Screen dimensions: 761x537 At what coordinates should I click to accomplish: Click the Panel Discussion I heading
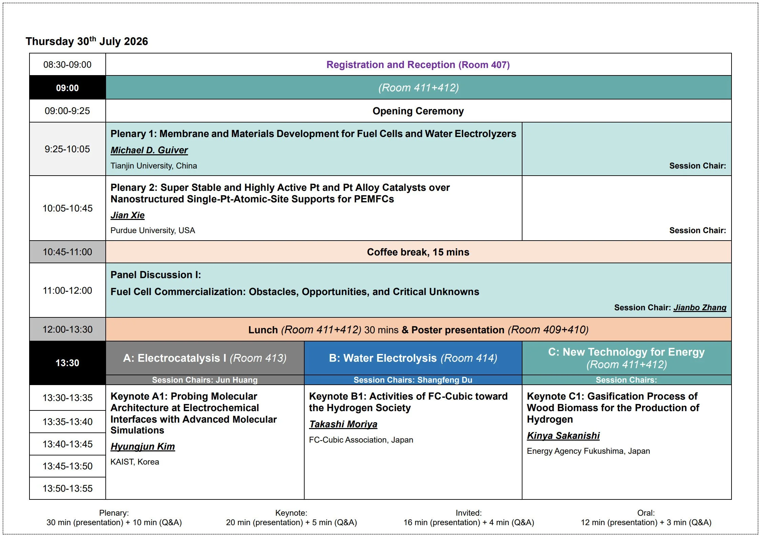(x=156, y=275)
